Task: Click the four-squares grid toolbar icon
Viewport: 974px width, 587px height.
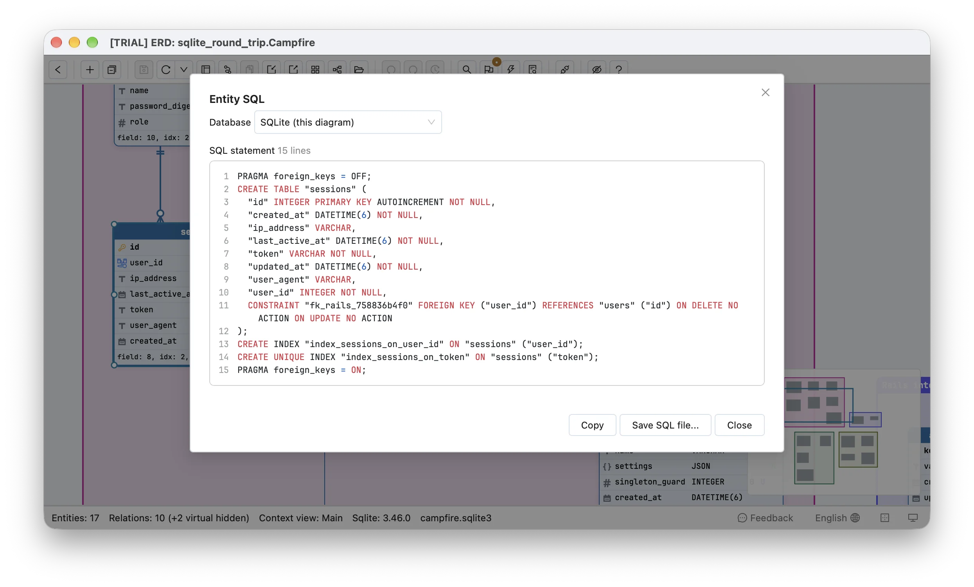Action: click(315, 70)
